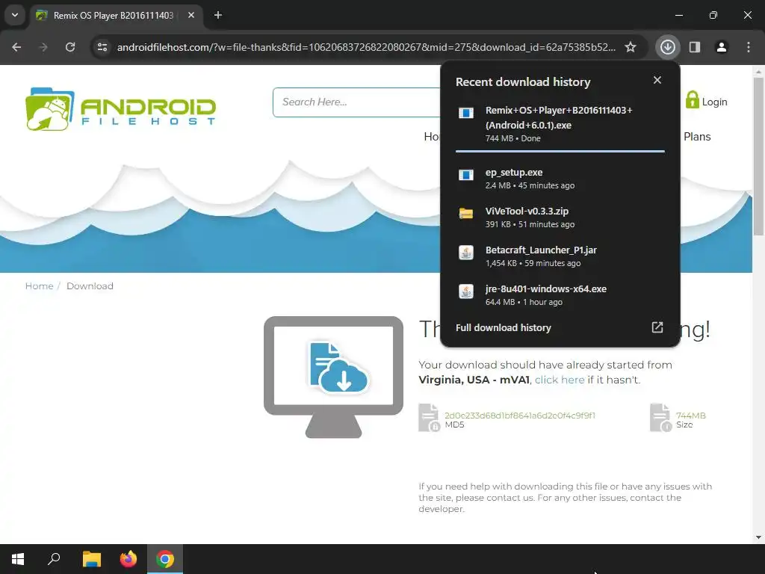Click the Remix OS Player exe file icon

pos(466,114)
